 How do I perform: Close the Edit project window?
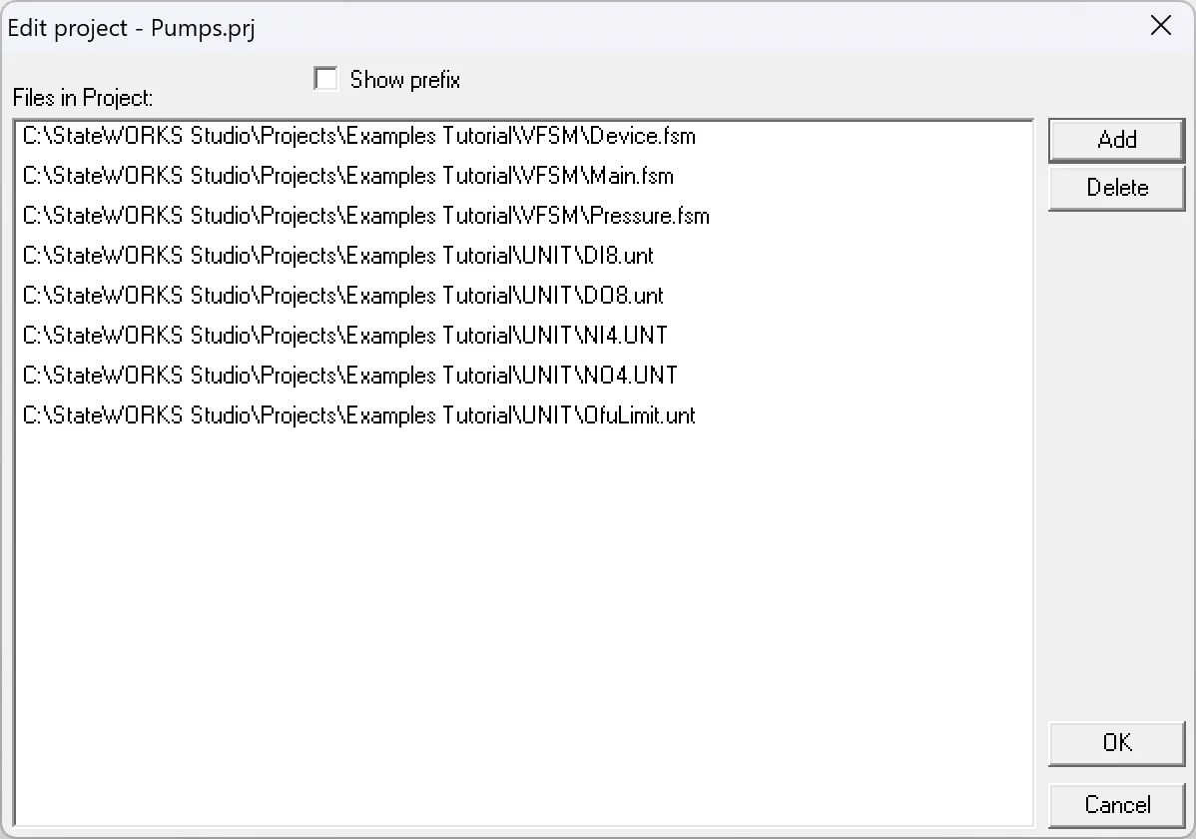pos(1161,26)
